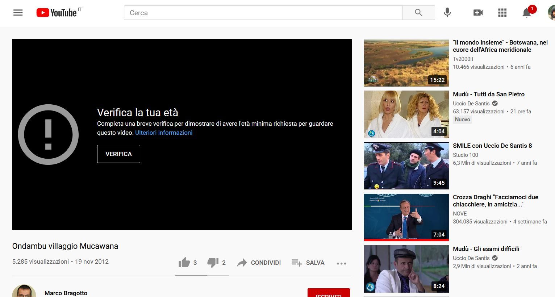Click Verifica la tua età heading
Viewport: 555px width, 297px height.
138,112
